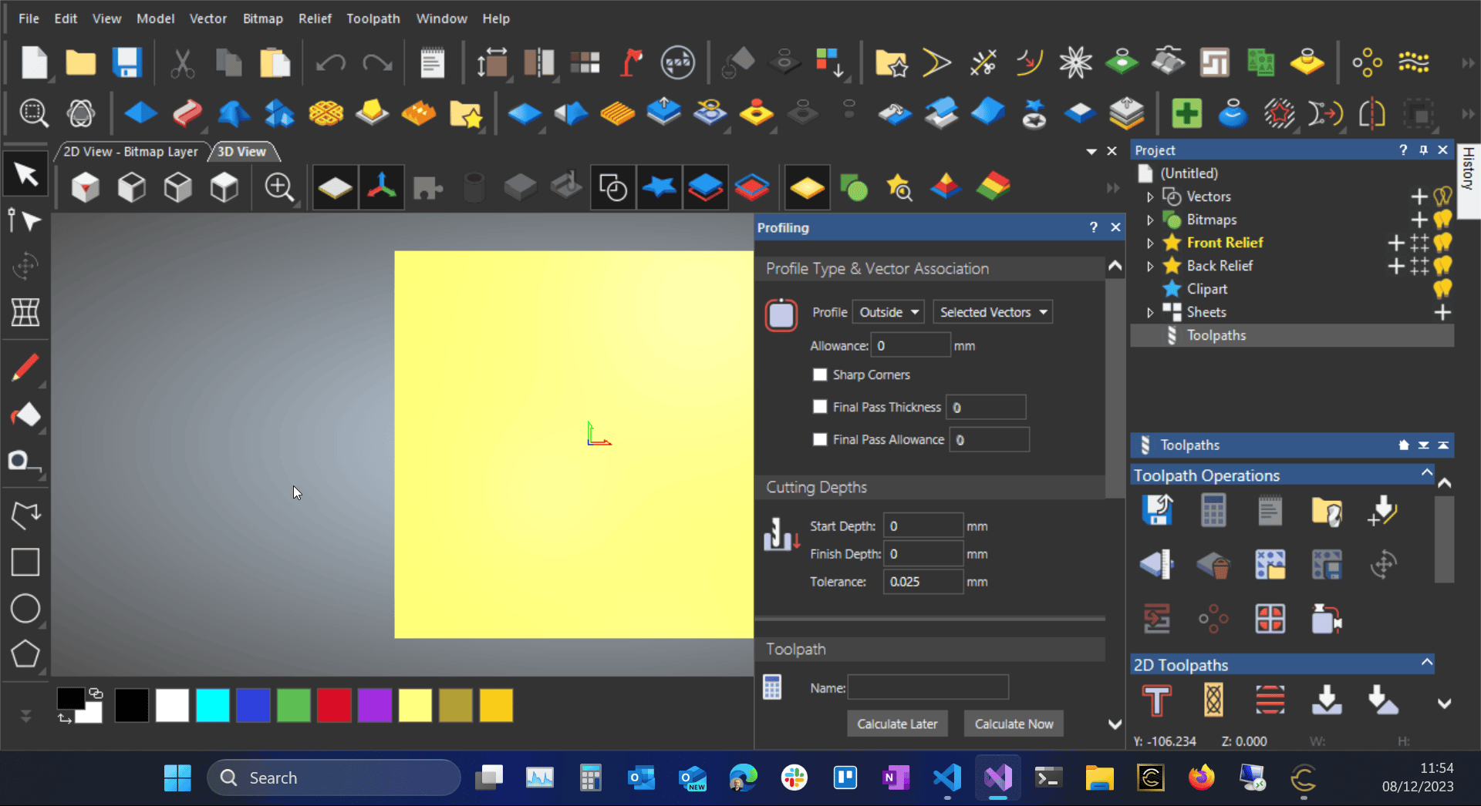
Task: Open the Profile Outside dropdown
Action: click(x=889, y=312)
